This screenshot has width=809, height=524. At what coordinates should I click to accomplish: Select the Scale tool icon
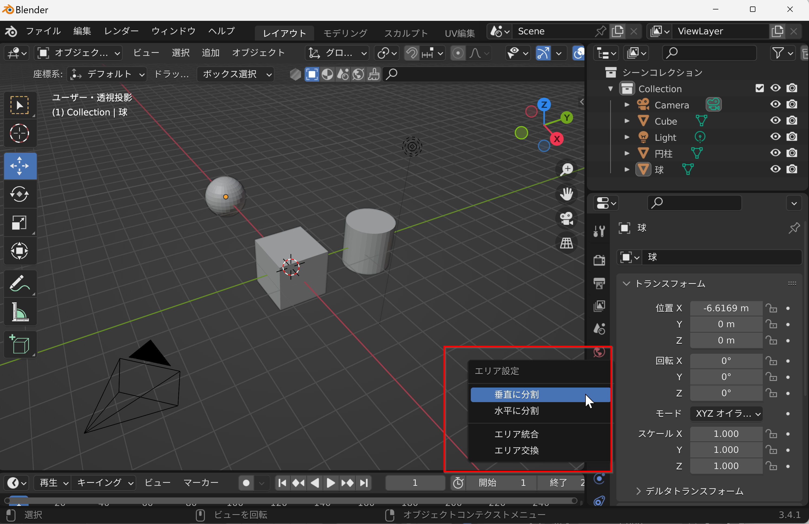click(x=19, y=223)
